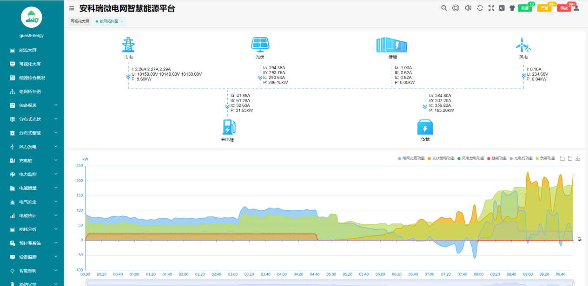Open the 严重 alarms button
This screenshot has width=588, height=286.
coord(544,8)
